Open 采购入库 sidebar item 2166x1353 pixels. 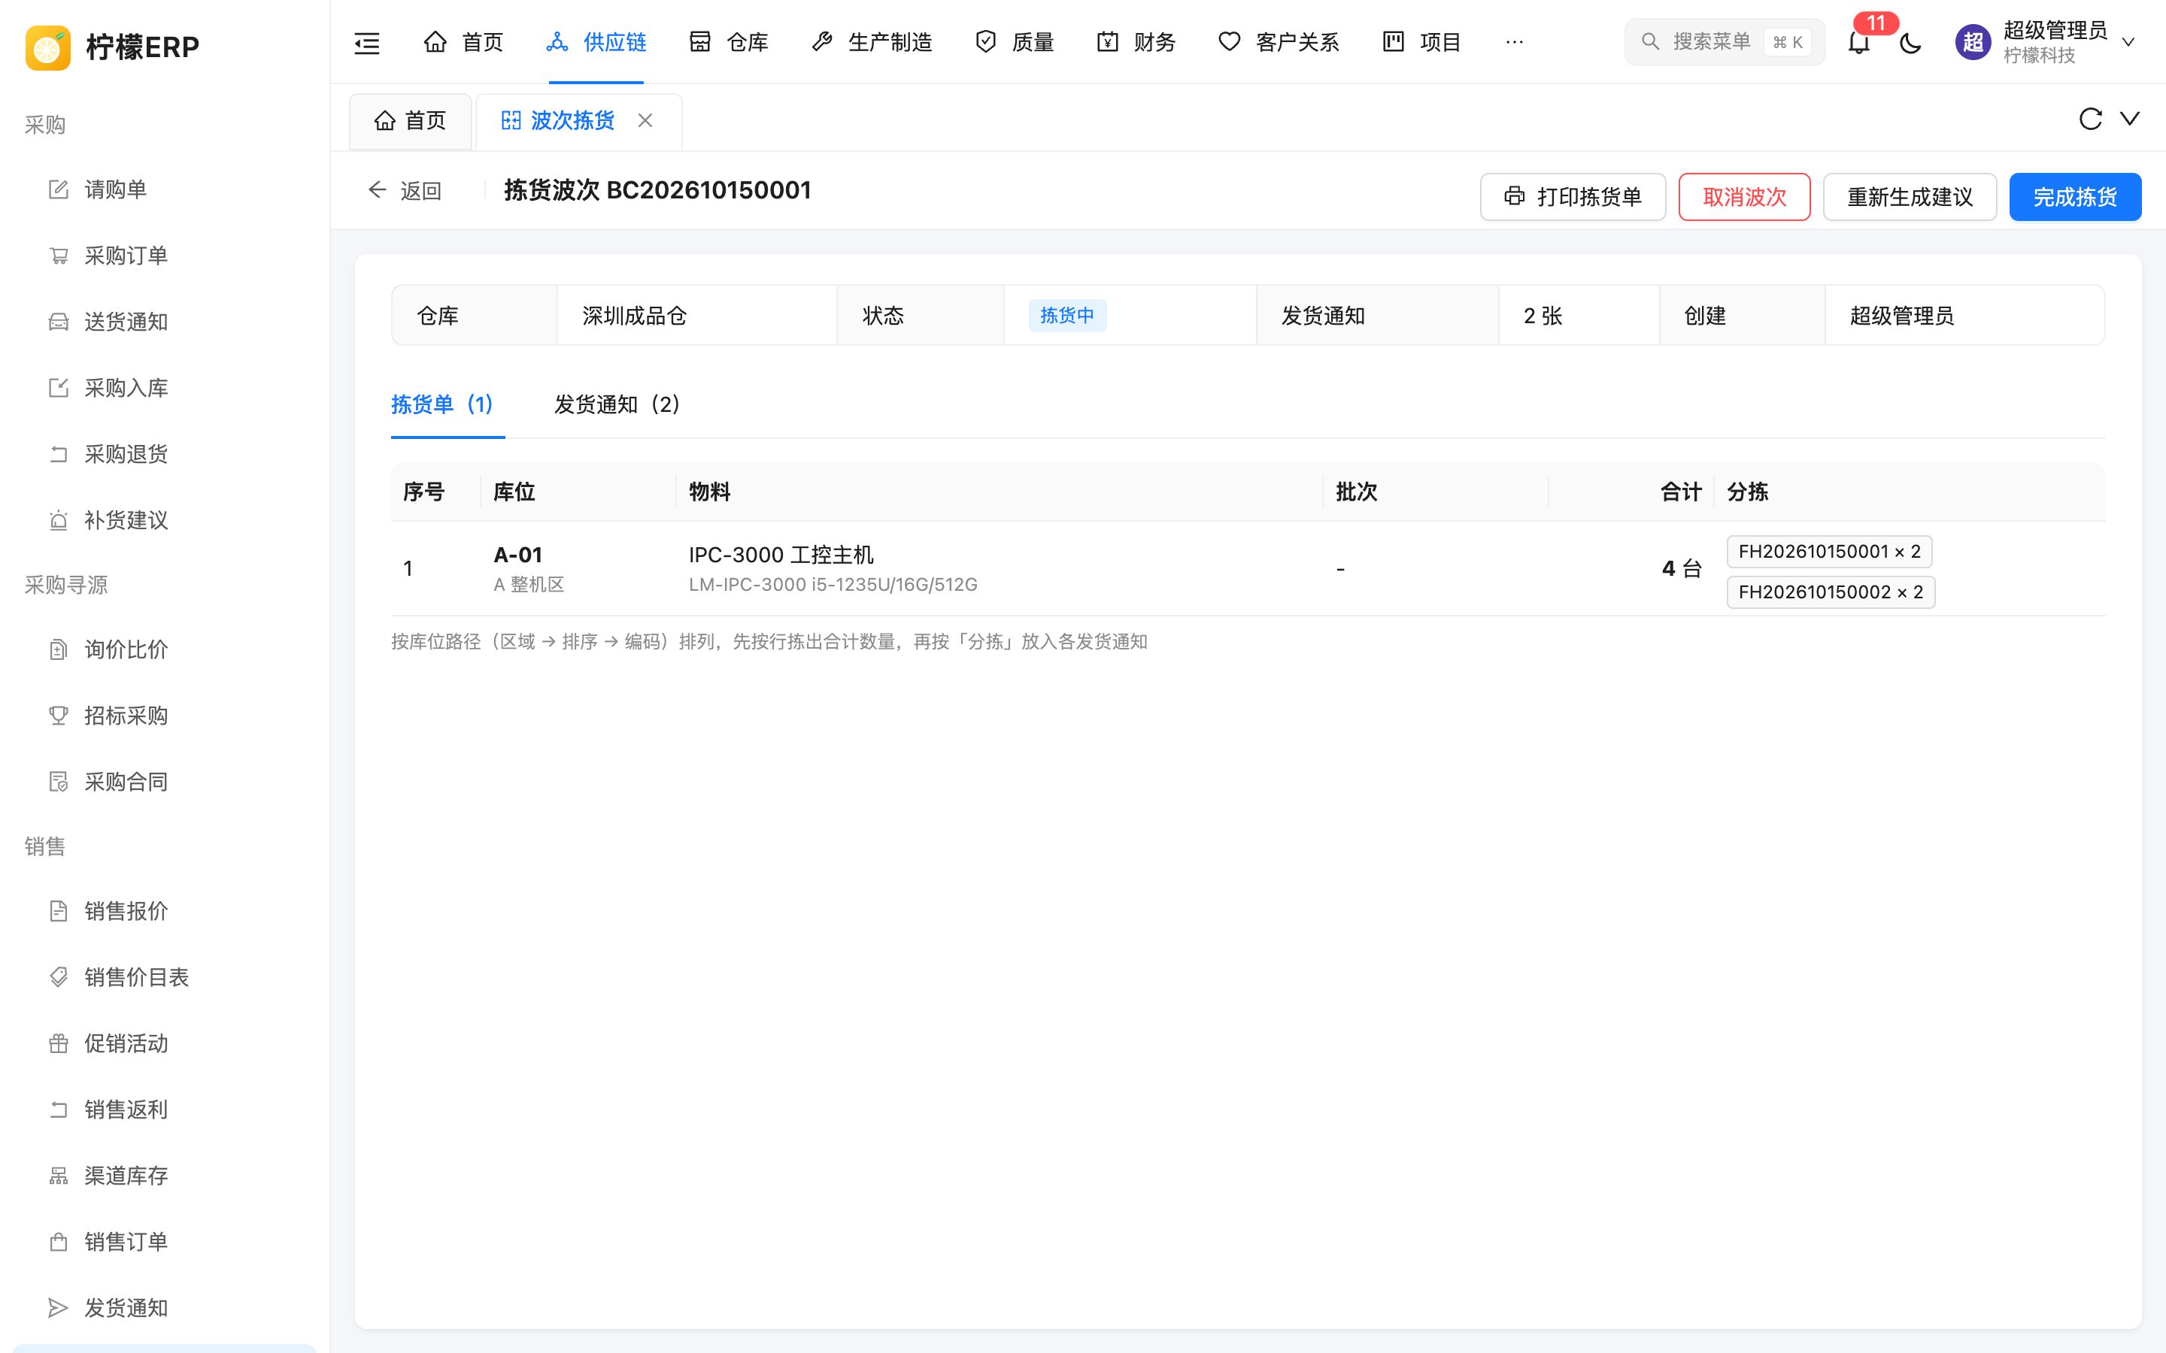(x=165, y=389)
